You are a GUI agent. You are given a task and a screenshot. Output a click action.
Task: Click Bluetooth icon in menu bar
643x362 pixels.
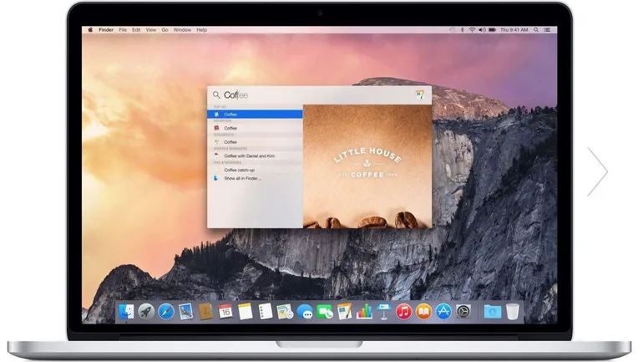coord(462,30)
